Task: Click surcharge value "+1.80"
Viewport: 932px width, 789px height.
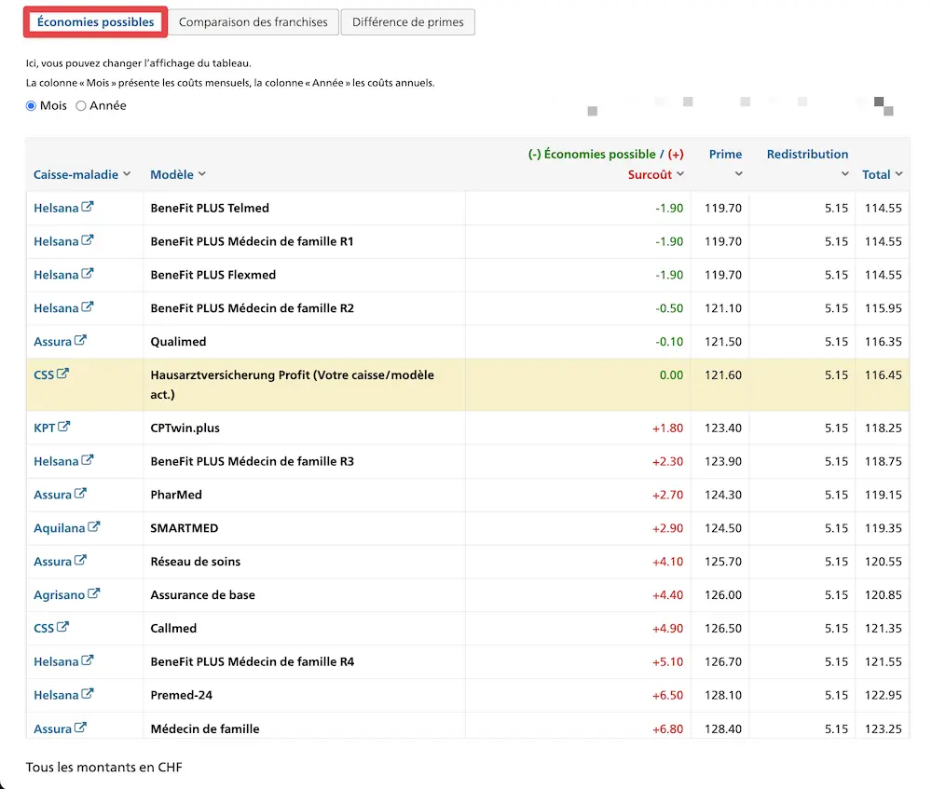Action: coord(668,428)
